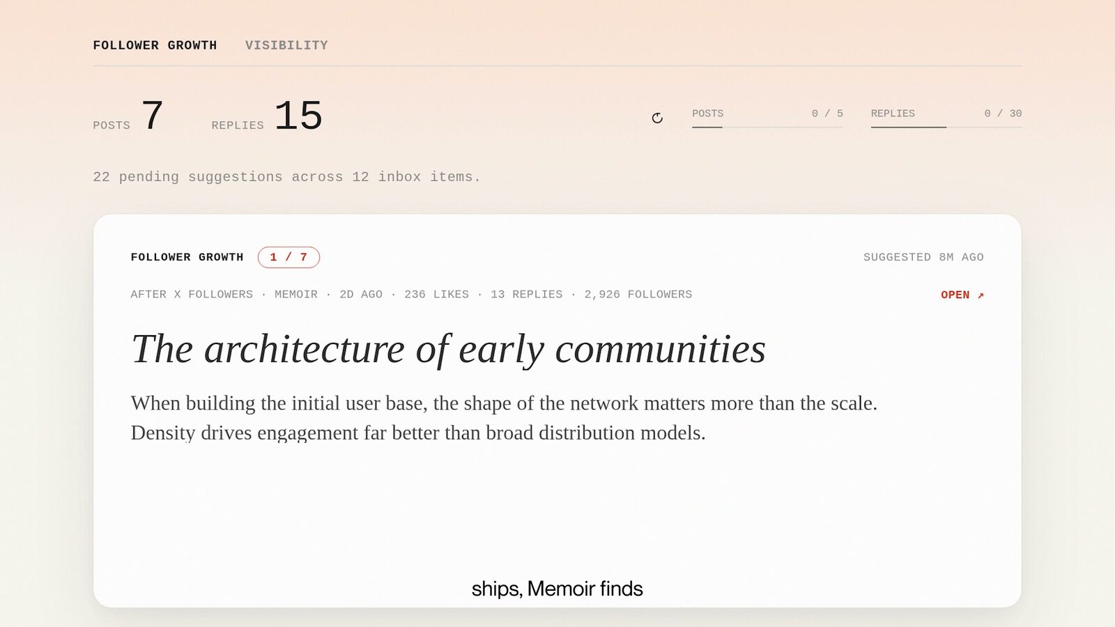Select the Follower Growth tab
Viewport: 1115px width, 627px height.
(155, 45)
